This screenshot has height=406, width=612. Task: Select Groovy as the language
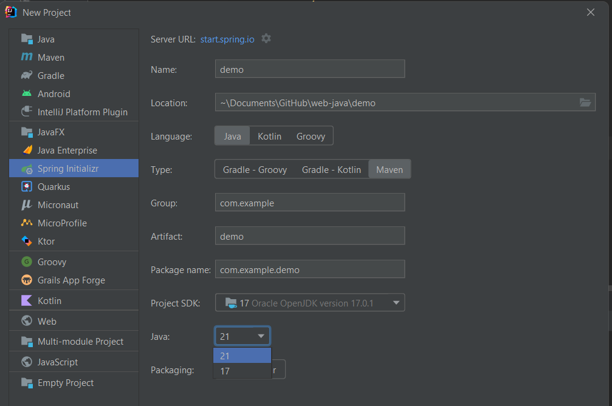coord(311,136)
